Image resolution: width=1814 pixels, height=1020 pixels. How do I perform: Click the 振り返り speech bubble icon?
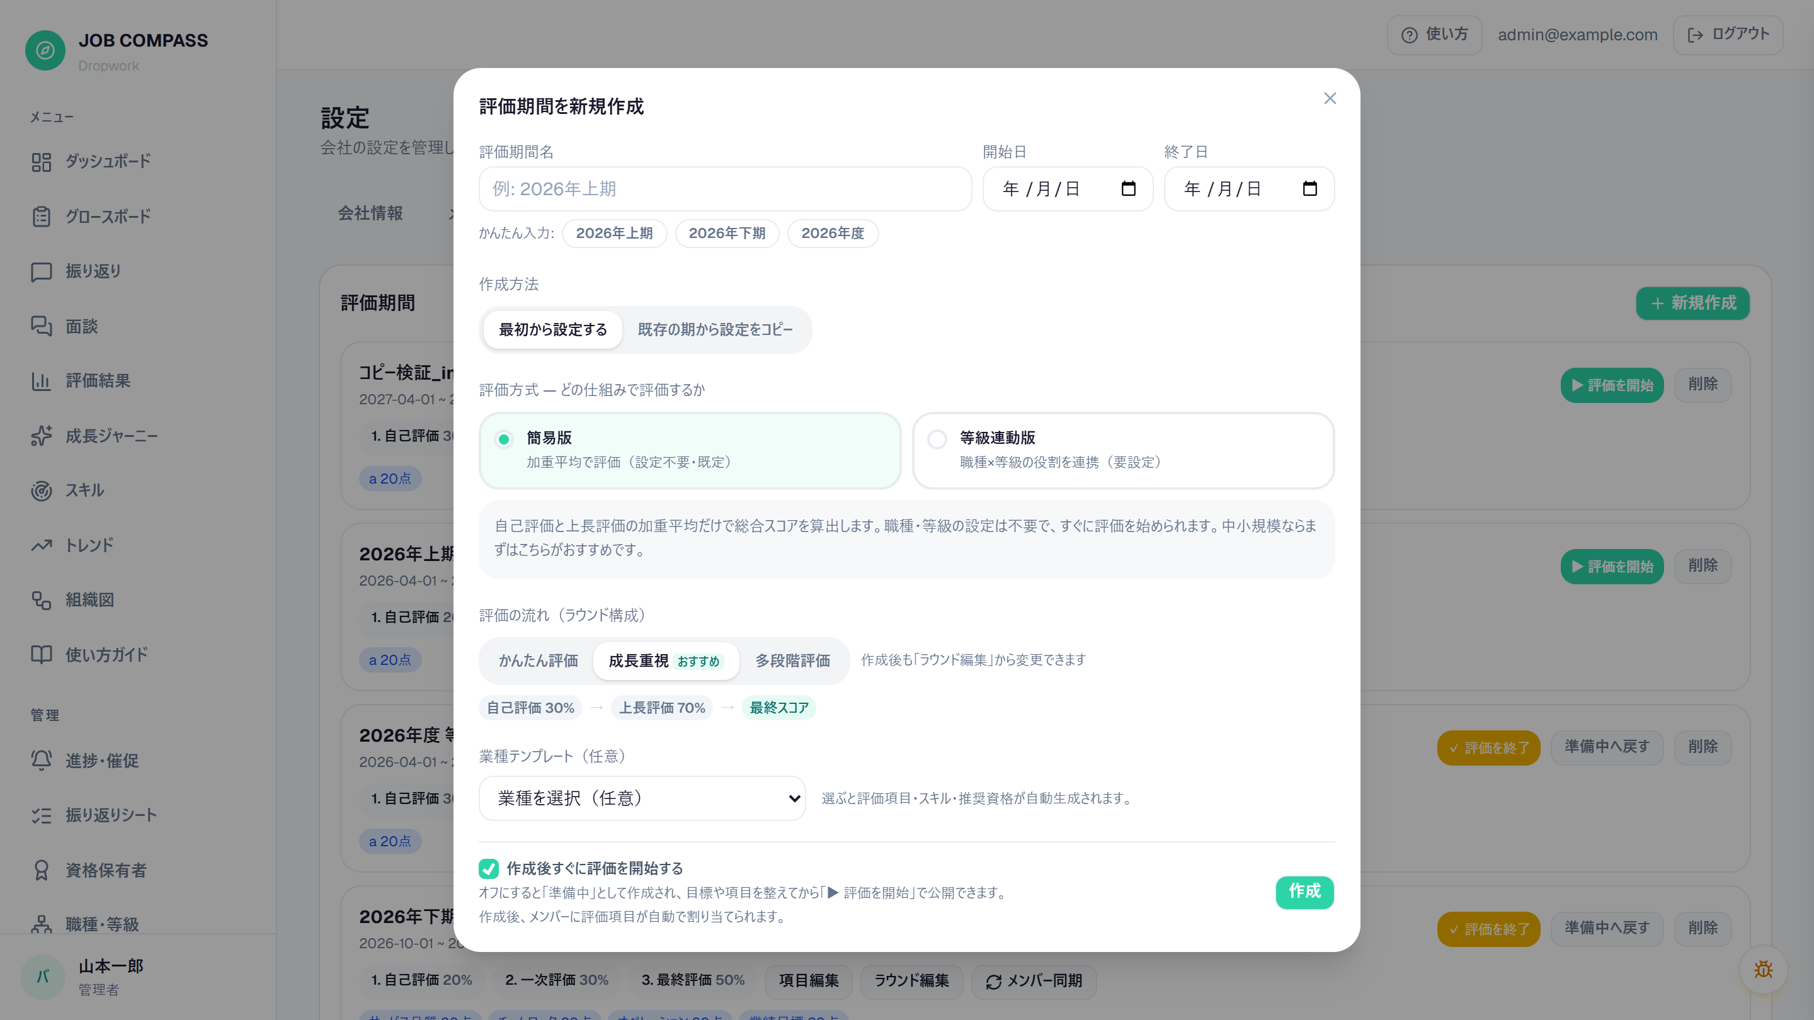42,272
